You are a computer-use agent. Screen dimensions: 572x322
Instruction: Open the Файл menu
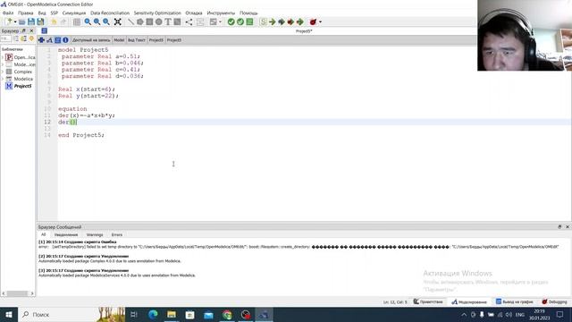click(8, 13)
